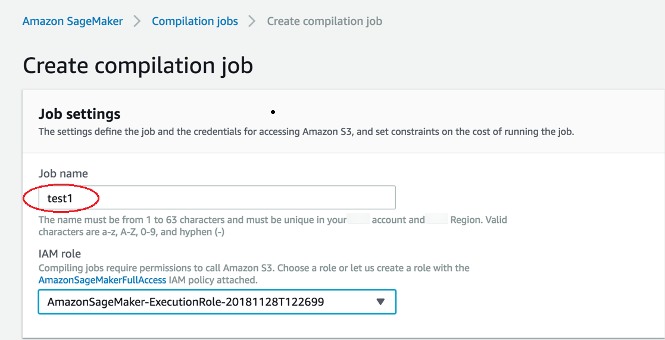Click the Job name field label
The height and width of the screenshot is (340, 665).
(63, 174)
